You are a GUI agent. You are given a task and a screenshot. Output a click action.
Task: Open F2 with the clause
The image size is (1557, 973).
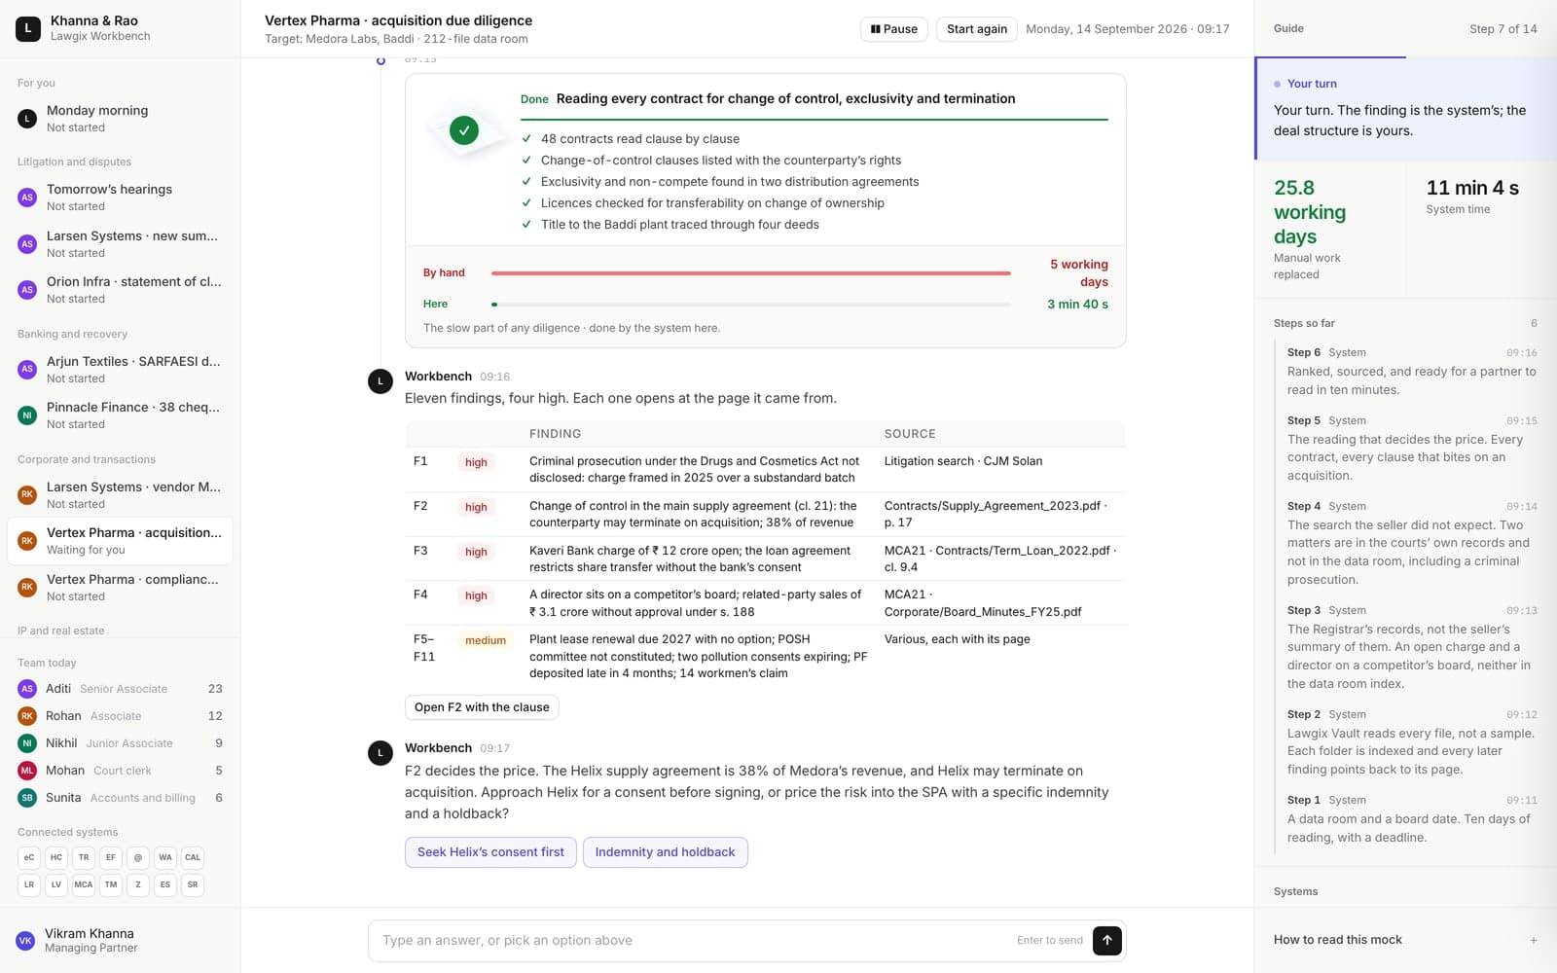[x=482, y=707]
